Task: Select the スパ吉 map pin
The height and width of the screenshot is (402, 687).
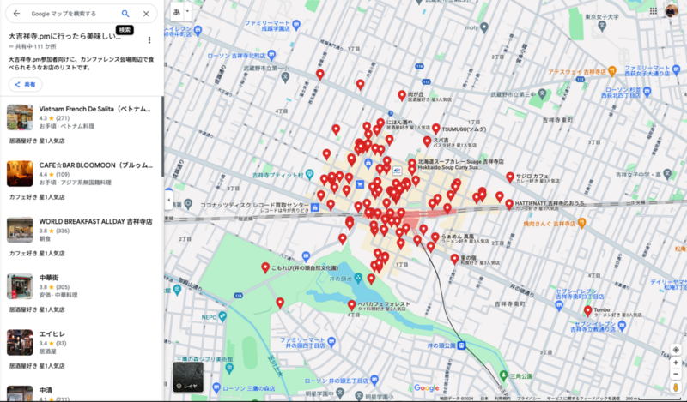Action: pos(427,141)
